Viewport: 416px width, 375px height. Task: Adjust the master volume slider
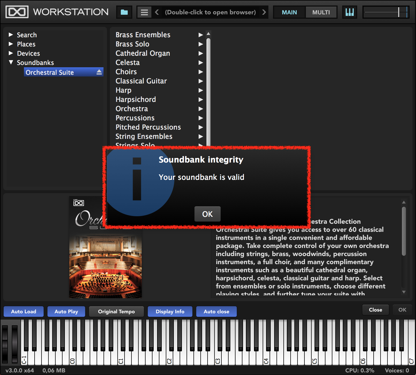[386, 12]
